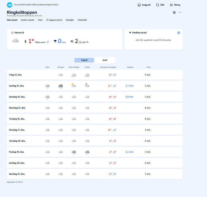The width and height of the screenshot is (207, 197).
Task: Open search with the Søk magnifier
Action: 158,5
